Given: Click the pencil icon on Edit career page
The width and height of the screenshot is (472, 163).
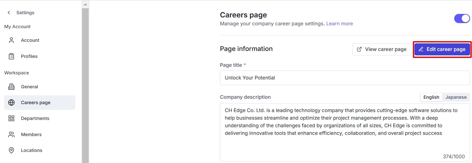Looking at the screenshot, I should pyautogui.click(x=421, y=49).
